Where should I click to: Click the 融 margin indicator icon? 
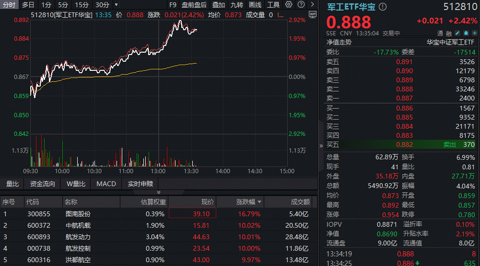448,33
